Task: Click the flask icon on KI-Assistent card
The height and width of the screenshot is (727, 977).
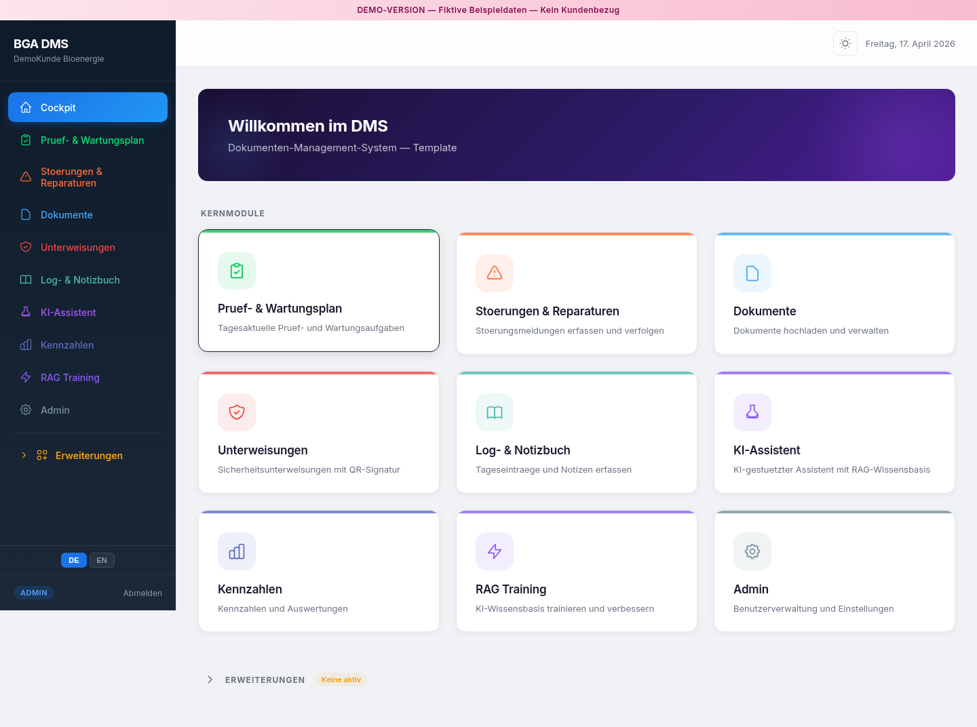Action: [752, 412]
